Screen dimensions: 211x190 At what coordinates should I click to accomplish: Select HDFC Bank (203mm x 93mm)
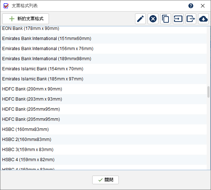(x=104, y=99)
